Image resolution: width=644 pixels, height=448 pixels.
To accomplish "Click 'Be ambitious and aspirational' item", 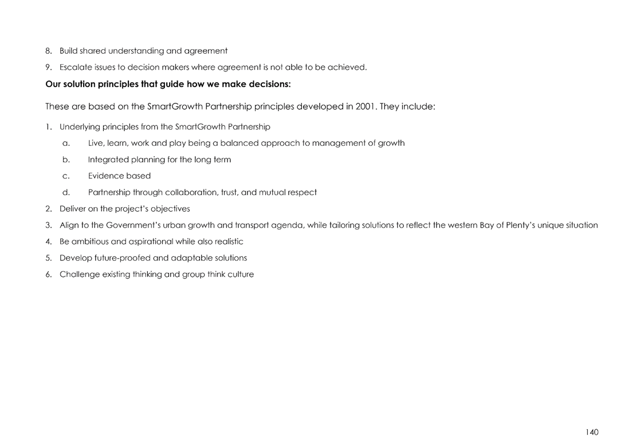I will 151,241.
